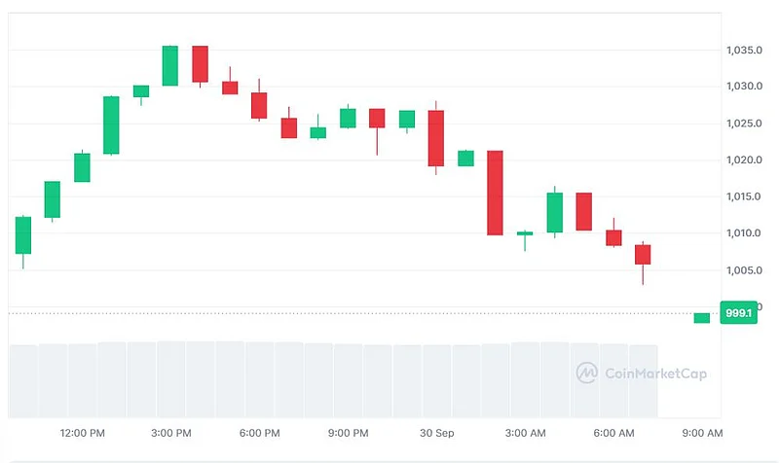
Task: Click the 3:00 PM time axis label
Action: coord(171,432)
